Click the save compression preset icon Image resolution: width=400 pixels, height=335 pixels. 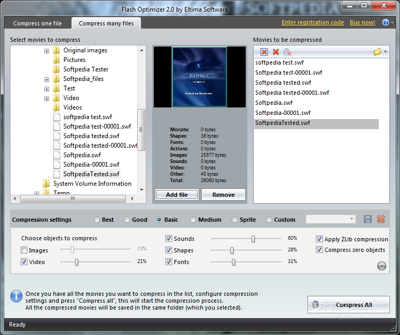pos(368,219)
